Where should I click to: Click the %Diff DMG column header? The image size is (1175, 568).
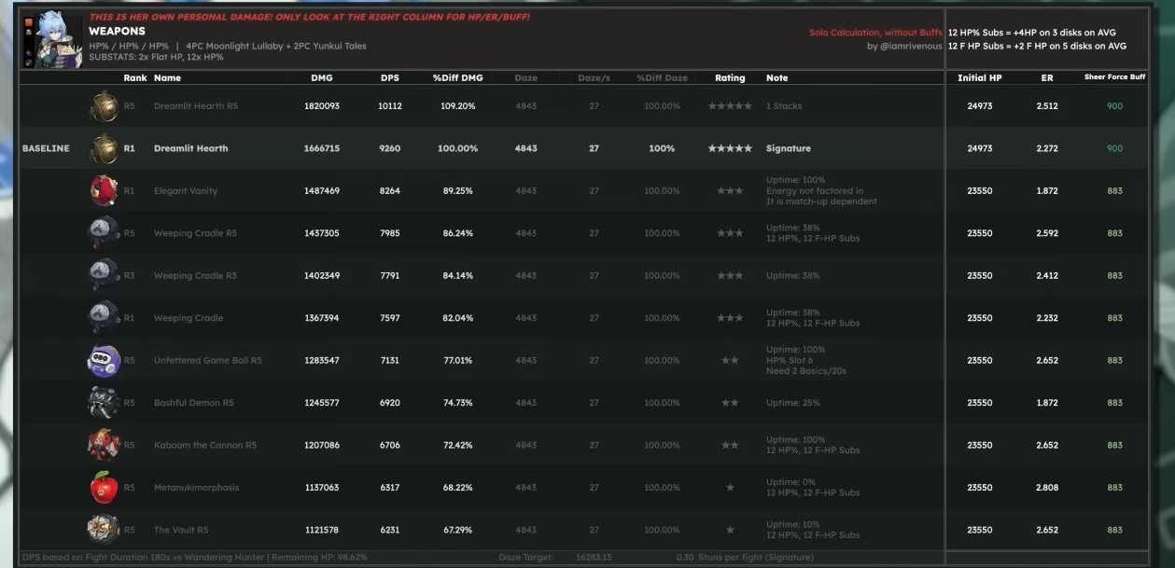[457, 78]
